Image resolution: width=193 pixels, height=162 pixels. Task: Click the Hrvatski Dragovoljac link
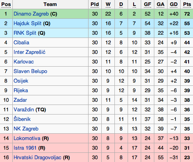pyautogui.click(x=37, y=158)
